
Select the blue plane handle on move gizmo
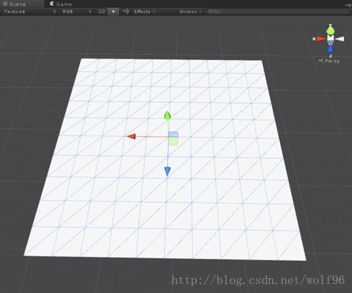pos(173,134)
